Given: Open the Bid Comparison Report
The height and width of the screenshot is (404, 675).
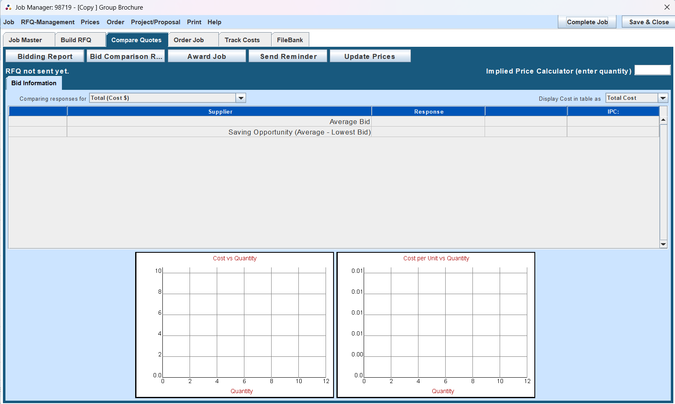Looking at the screenshot, I should 126,56.
